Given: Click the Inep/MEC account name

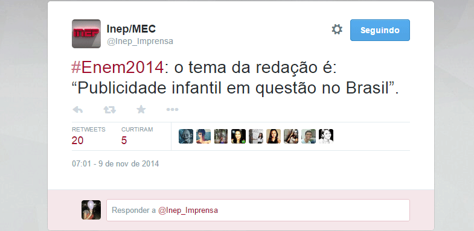Looking at the screenshot, I should (131, 29).
